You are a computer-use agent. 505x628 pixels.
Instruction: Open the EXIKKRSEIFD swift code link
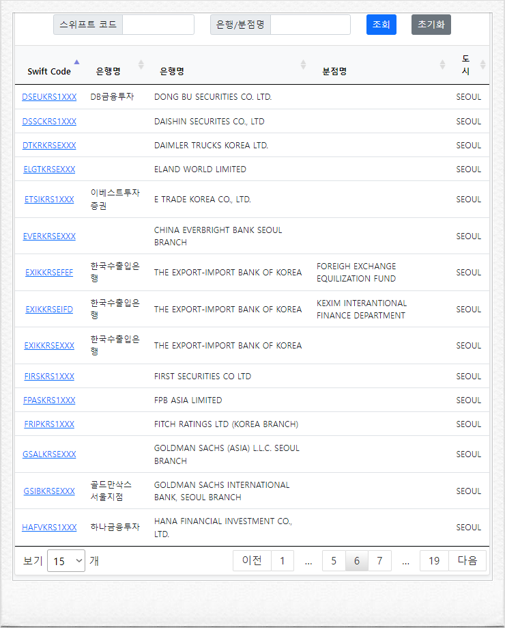49,310
